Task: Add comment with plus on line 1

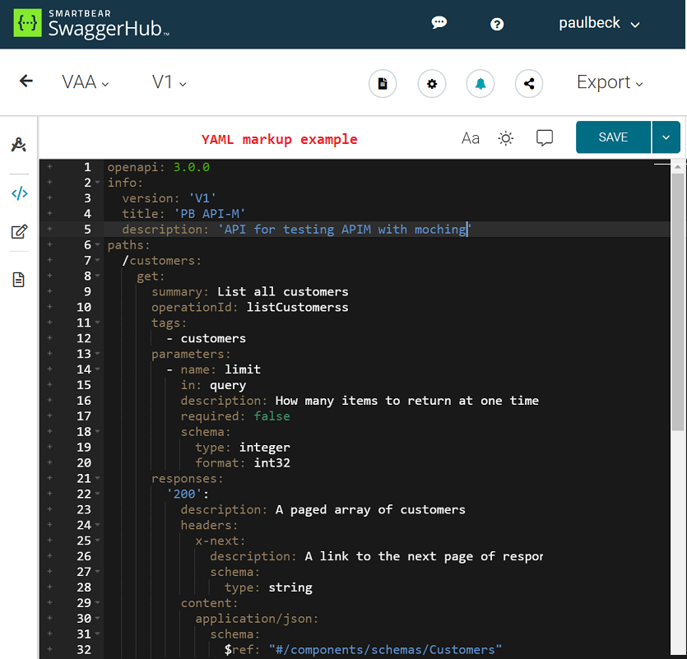Action: pyautogui.click(x=49, y=166)
